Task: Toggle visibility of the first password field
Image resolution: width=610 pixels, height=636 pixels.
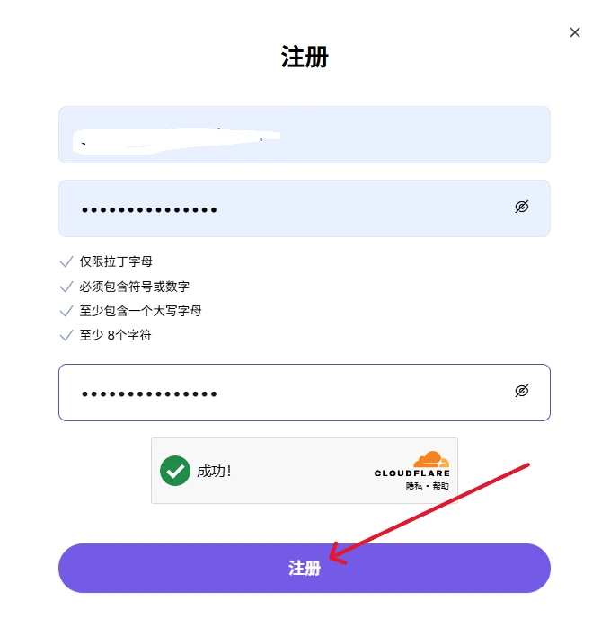Action: coord(522,207)
